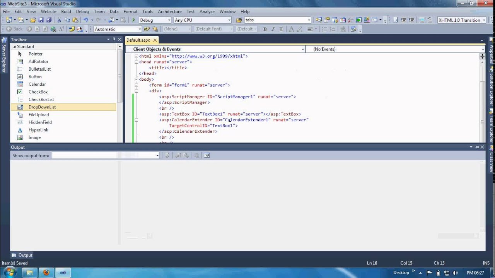This screenshot has width=495, height=278.
Task: Open the Architecture menu
Action: [170, 12]
